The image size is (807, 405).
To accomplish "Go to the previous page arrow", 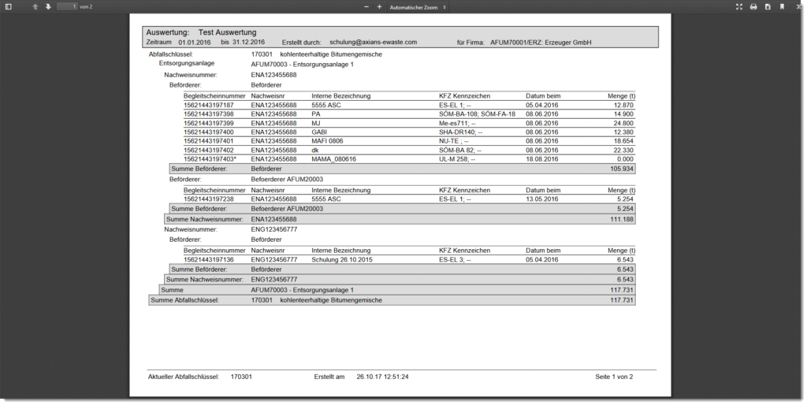I will (x=35, y=6).
